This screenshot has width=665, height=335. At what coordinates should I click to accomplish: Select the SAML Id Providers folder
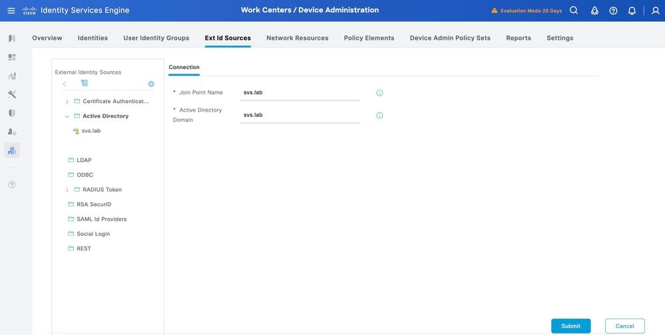[x=101, y=219]
